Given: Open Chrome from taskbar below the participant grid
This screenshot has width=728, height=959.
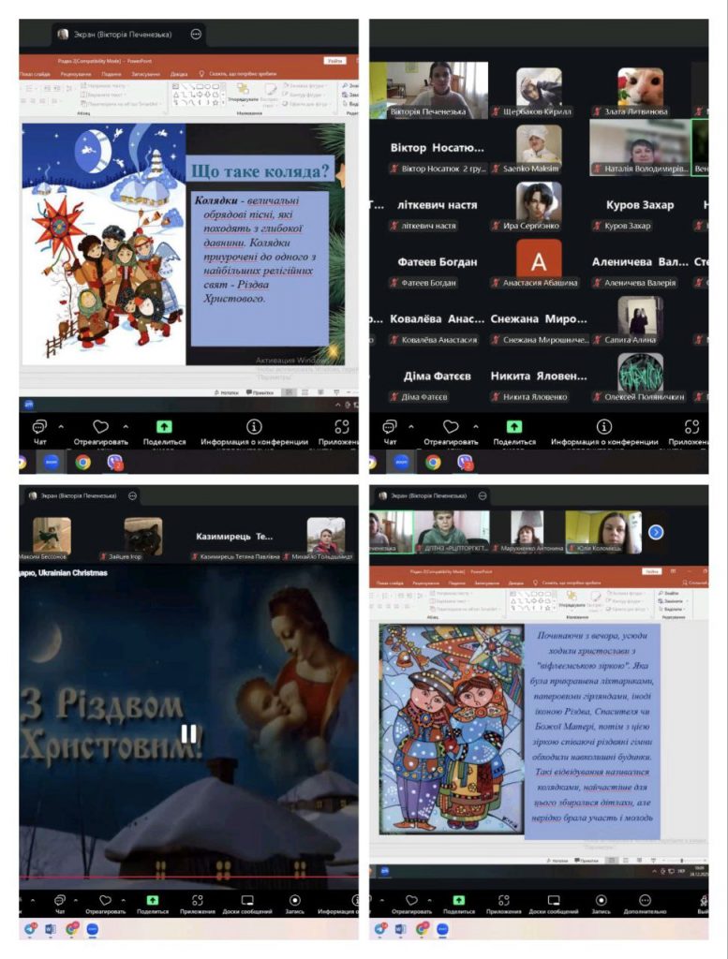Looking at the screenshot, I should pyautogui.click(x=433, y=462).
